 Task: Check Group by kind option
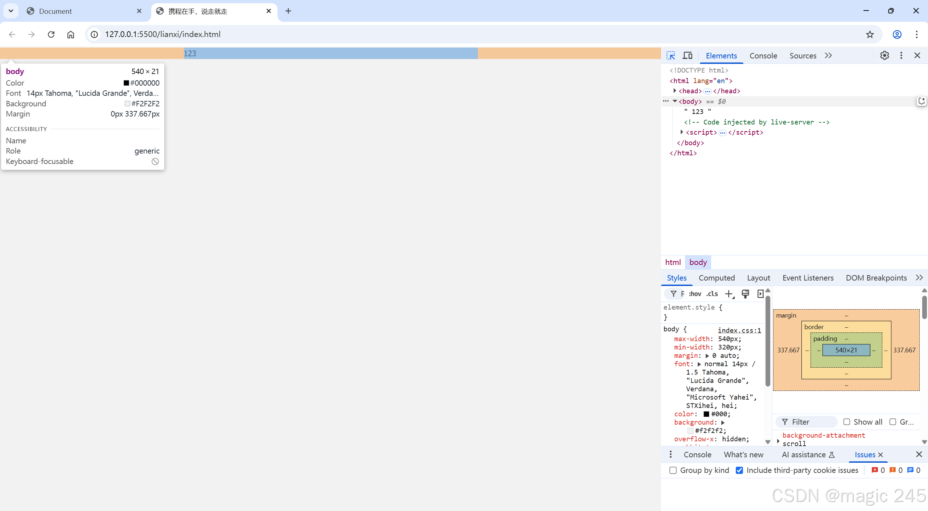(x=673, y=470)
